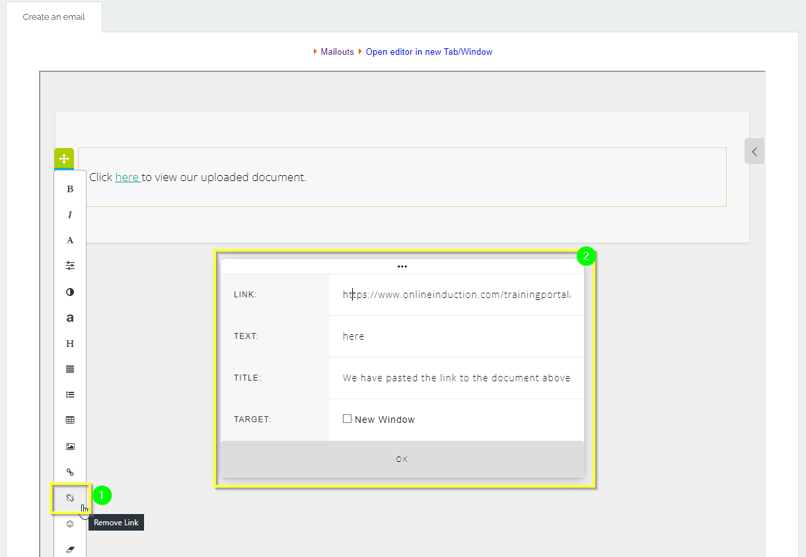Apply italic formatting with I icon
This screenshot has height=557, width=806.
pos(70,215)
